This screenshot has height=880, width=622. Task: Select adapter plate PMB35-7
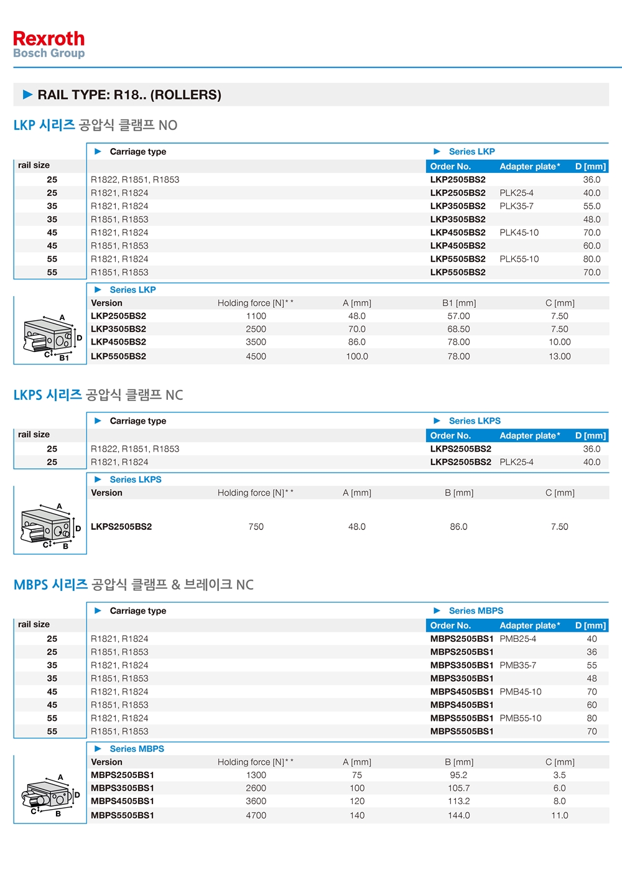tap(518, 665)
